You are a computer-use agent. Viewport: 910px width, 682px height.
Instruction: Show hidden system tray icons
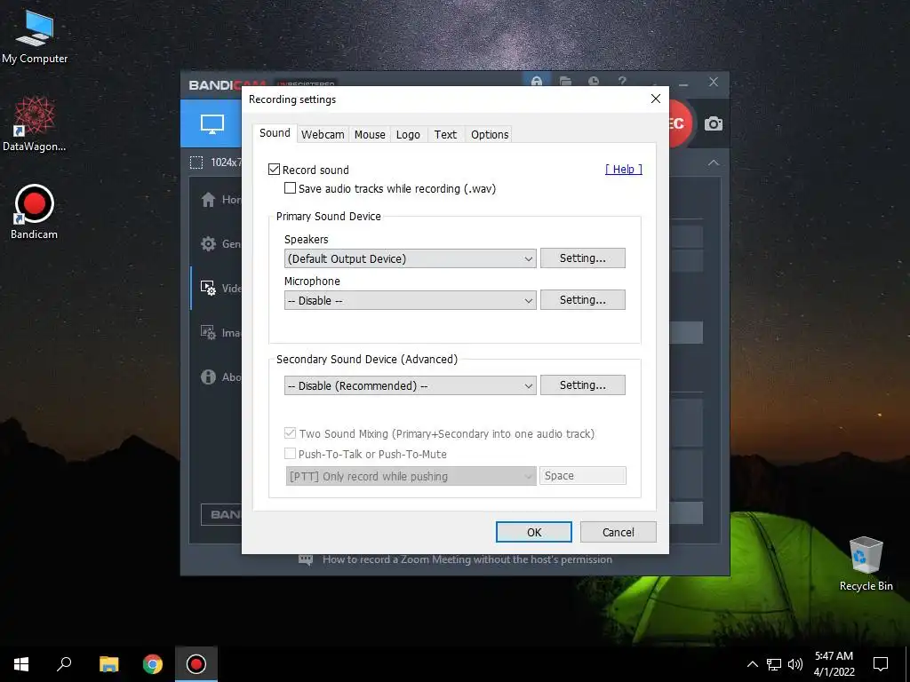pyautogui.click(x=752, y=664)
